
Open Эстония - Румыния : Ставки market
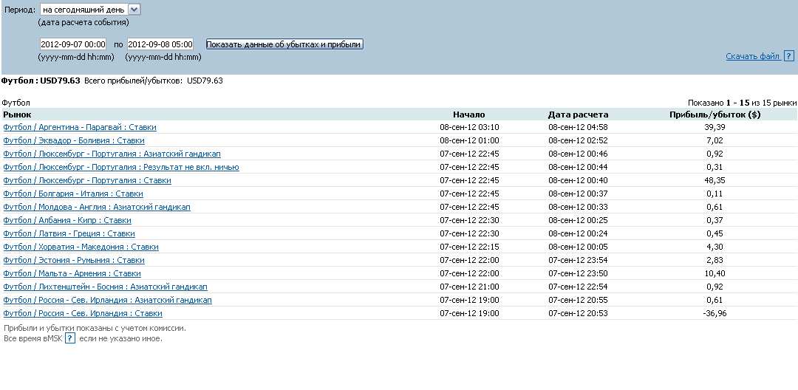tap(74, 260)
